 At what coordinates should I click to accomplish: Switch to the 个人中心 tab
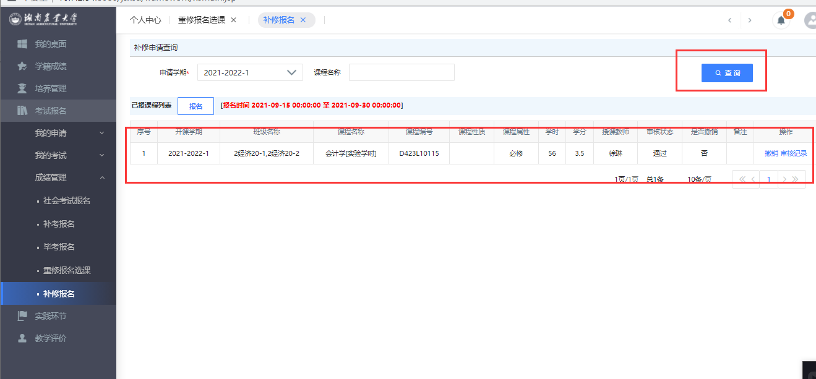145,20
